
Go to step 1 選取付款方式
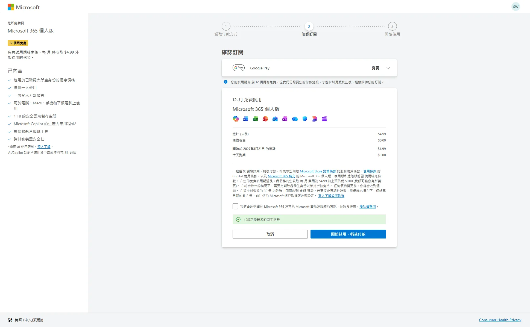[x=226, y=26]
